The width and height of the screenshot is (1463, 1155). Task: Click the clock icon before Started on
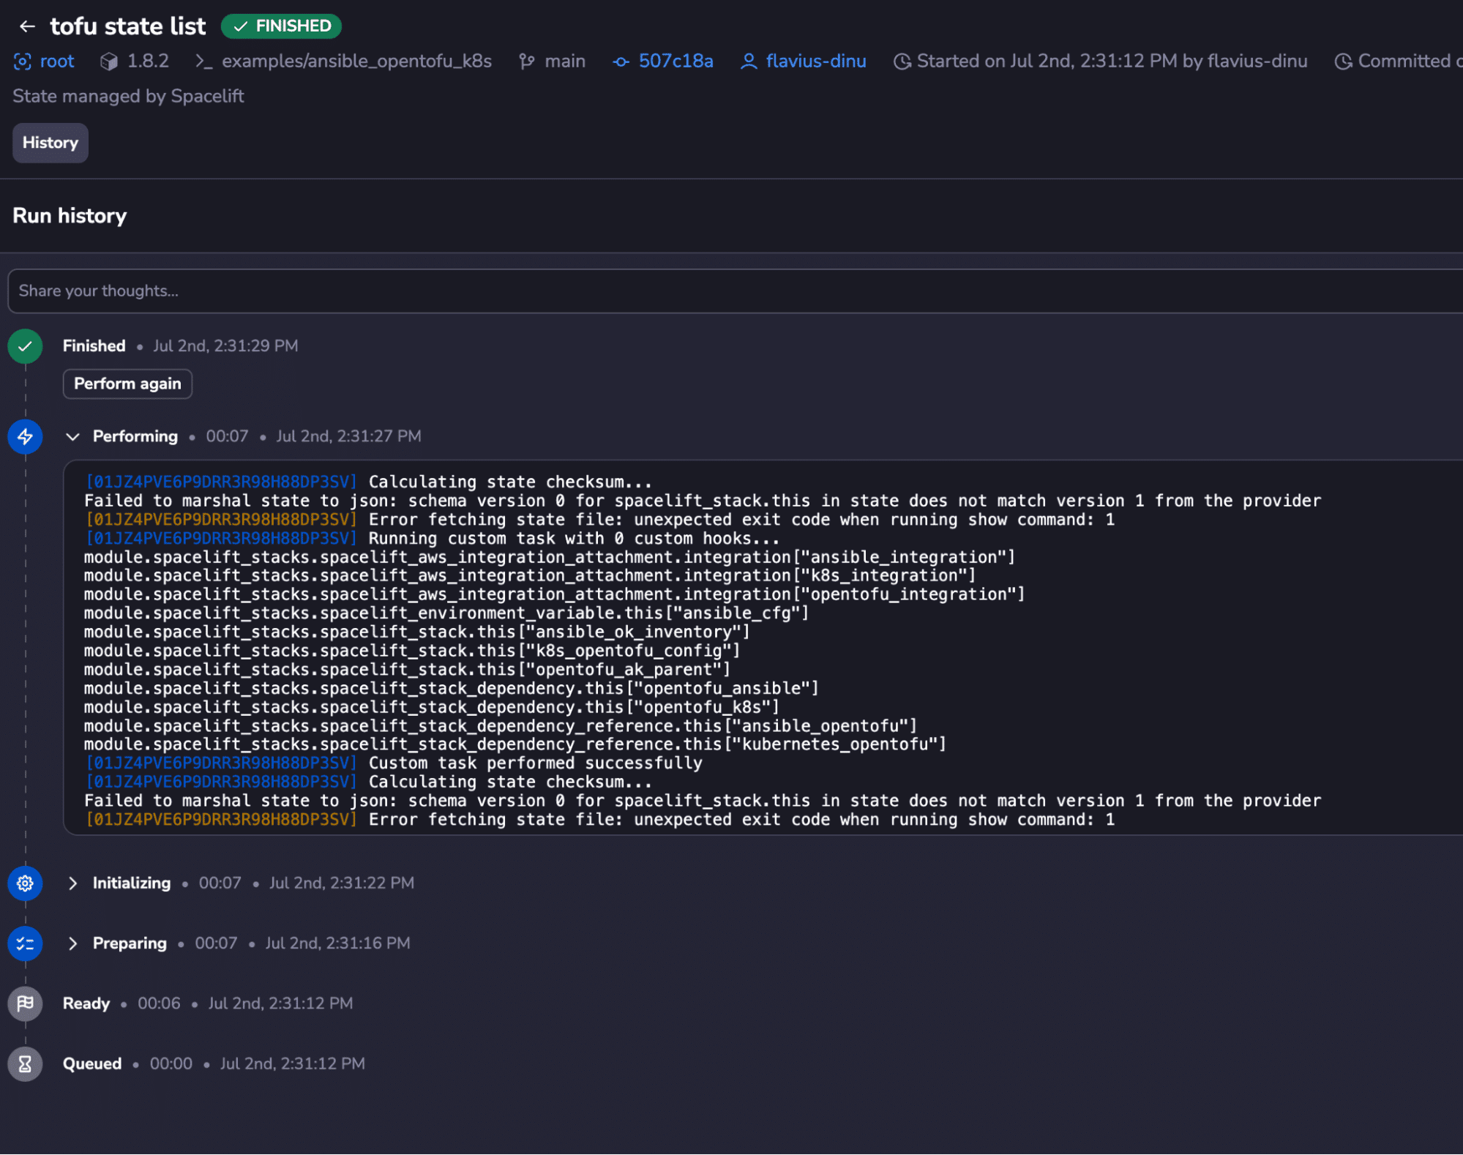coord(902,61)
